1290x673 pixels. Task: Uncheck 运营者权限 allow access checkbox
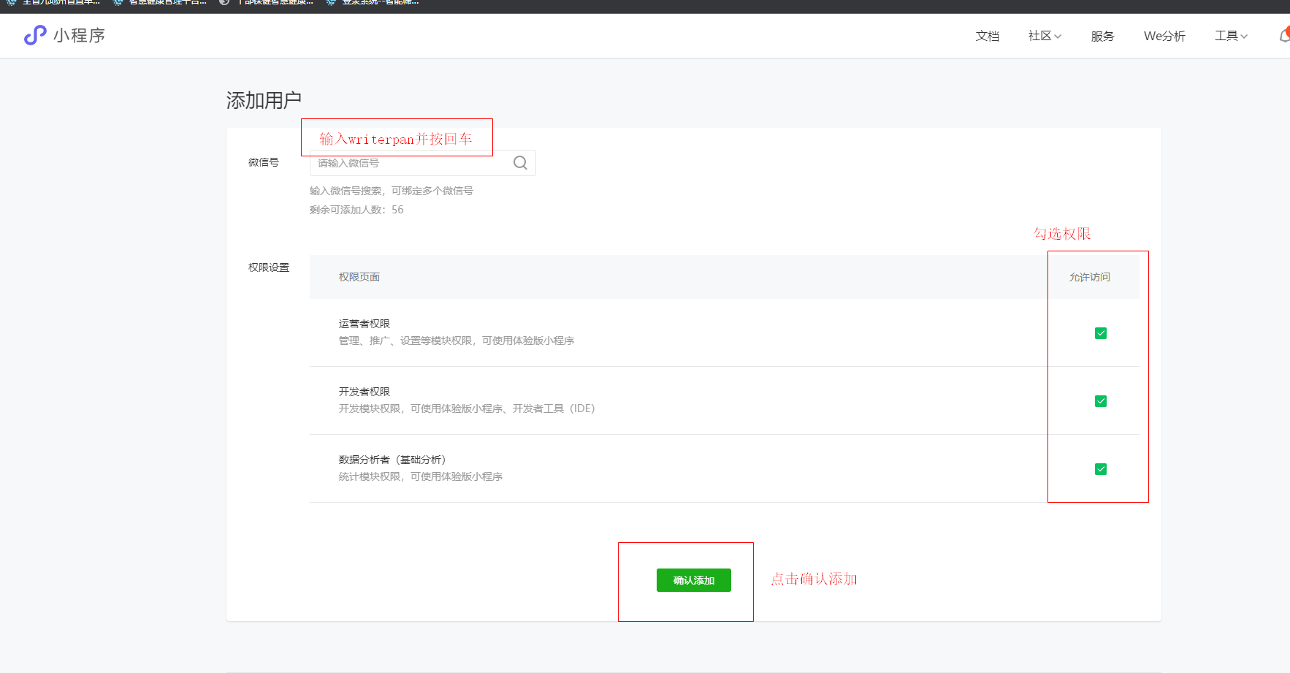[1101, 333]
